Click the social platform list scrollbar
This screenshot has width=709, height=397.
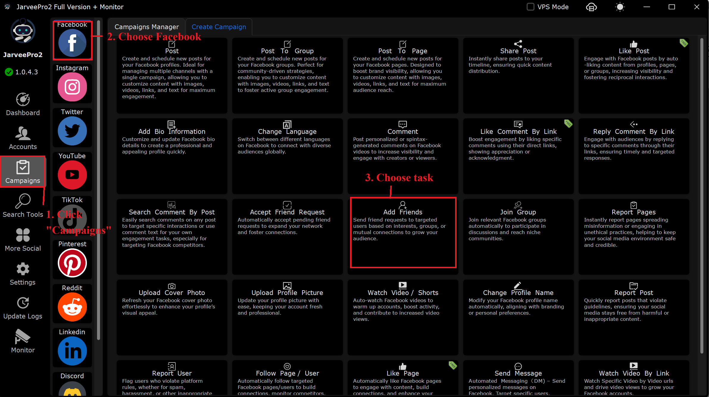99,180
